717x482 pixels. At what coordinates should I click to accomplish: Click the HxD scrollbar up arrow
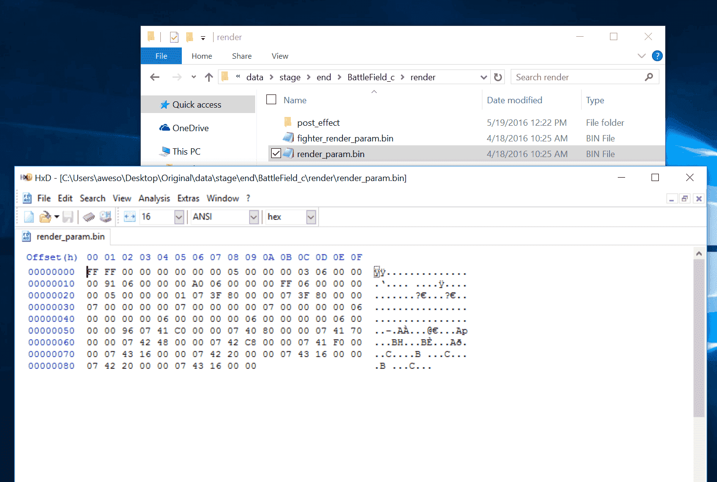coord(699,253)
